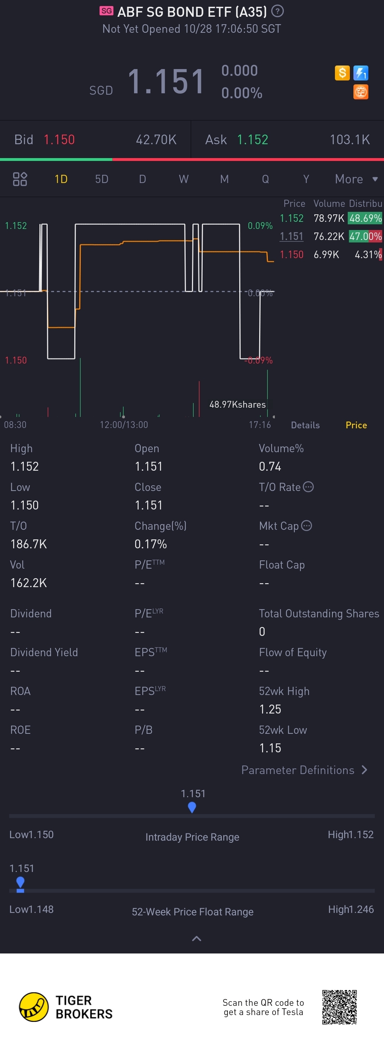Switch to the Details view
Viewport: 384px width, 1061px height.
pos(305,425)
